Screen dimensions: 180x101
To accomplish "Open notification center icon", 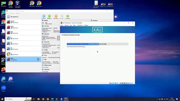I will (177, 99).
